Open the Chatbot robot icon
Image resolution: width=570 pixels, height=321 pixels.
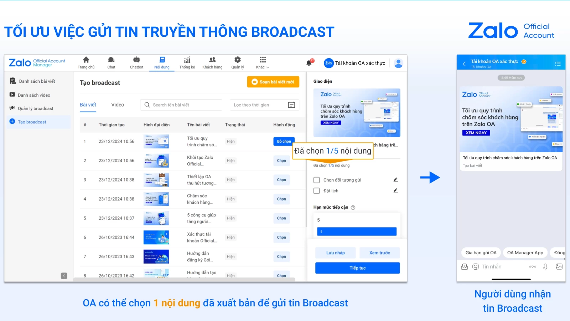click(136, 60)
